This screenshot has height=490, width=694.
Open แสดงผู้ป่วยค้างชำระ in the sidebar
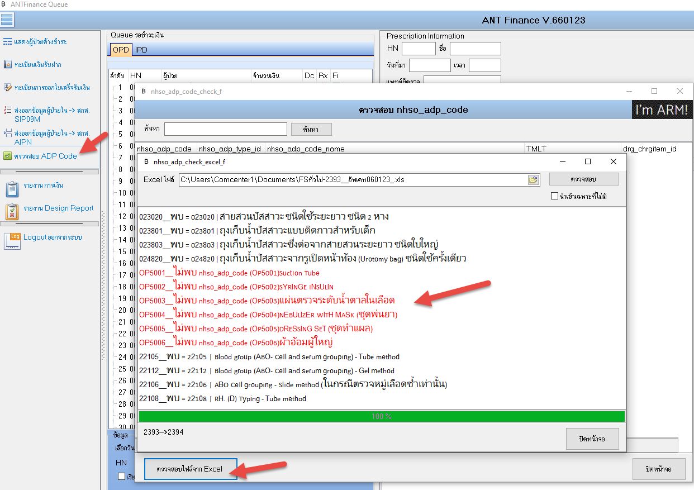[35, 42]
